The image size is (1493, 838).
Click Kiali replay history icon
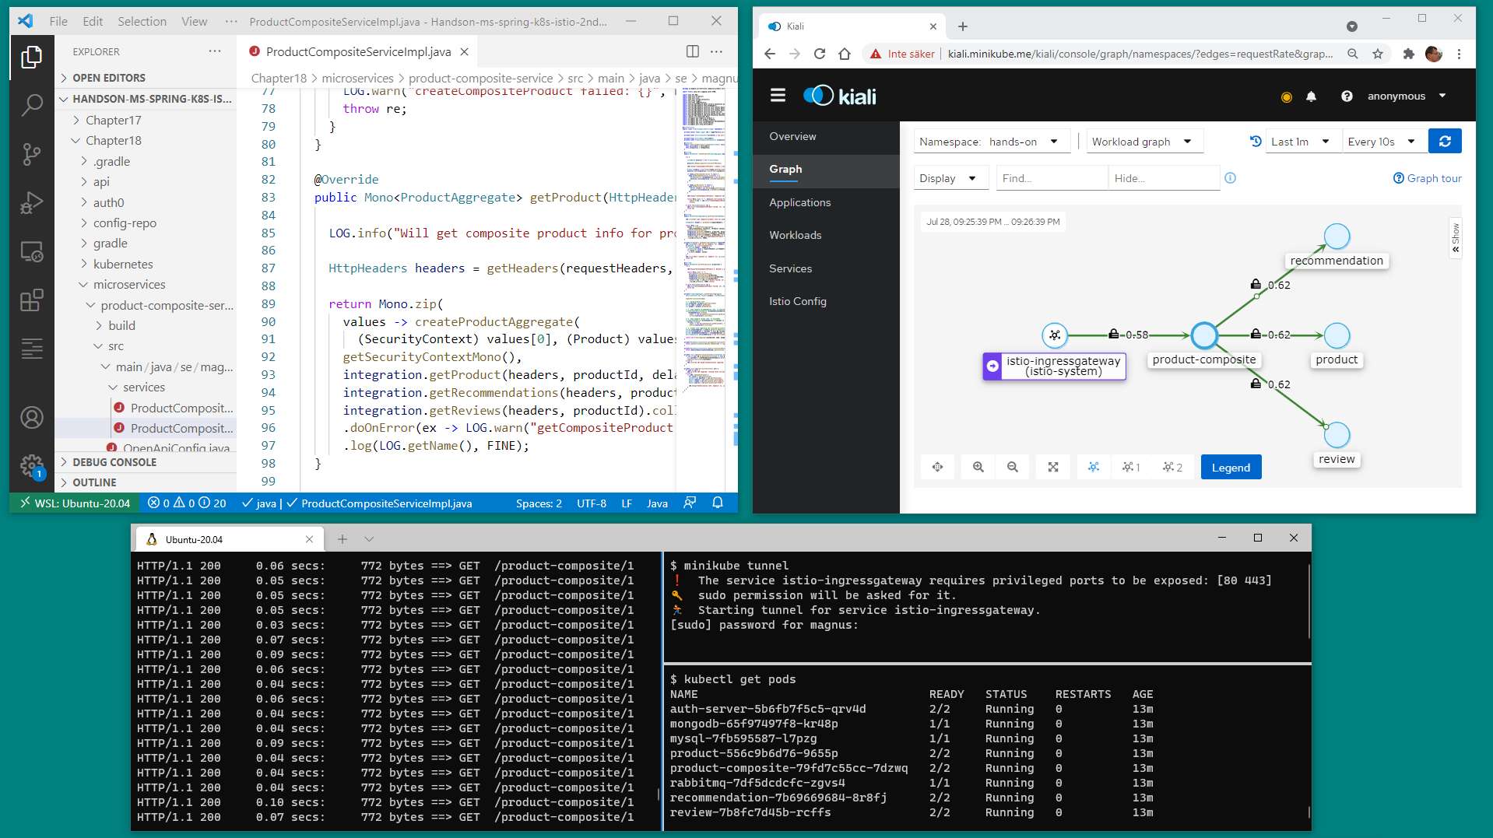pyautogui.click(x=1255, y=141)
